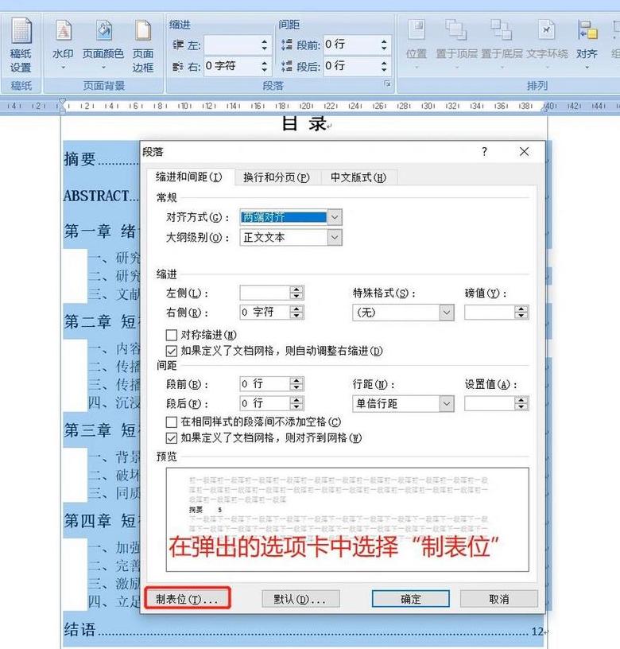The height and width of the screenshot is (649, 620).
Task: Click the 制表位 tabs button
Action: pyautogui.click(x=187, y=599)
